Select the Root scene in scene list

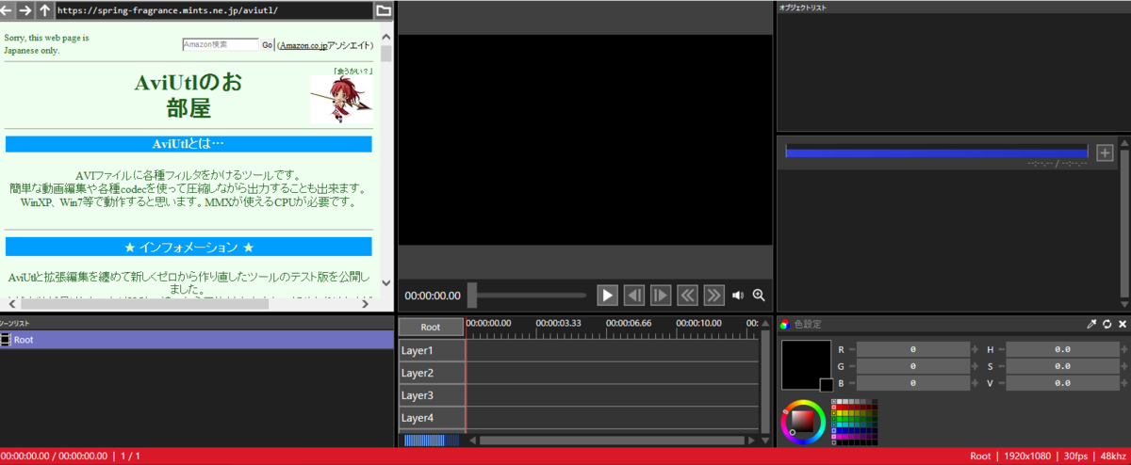[x=197, y=340]
